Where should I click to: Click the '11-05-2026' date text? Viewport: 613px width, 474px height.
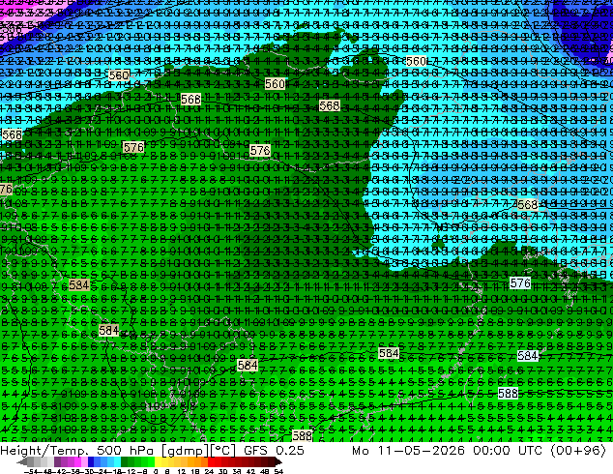point(421,450)
